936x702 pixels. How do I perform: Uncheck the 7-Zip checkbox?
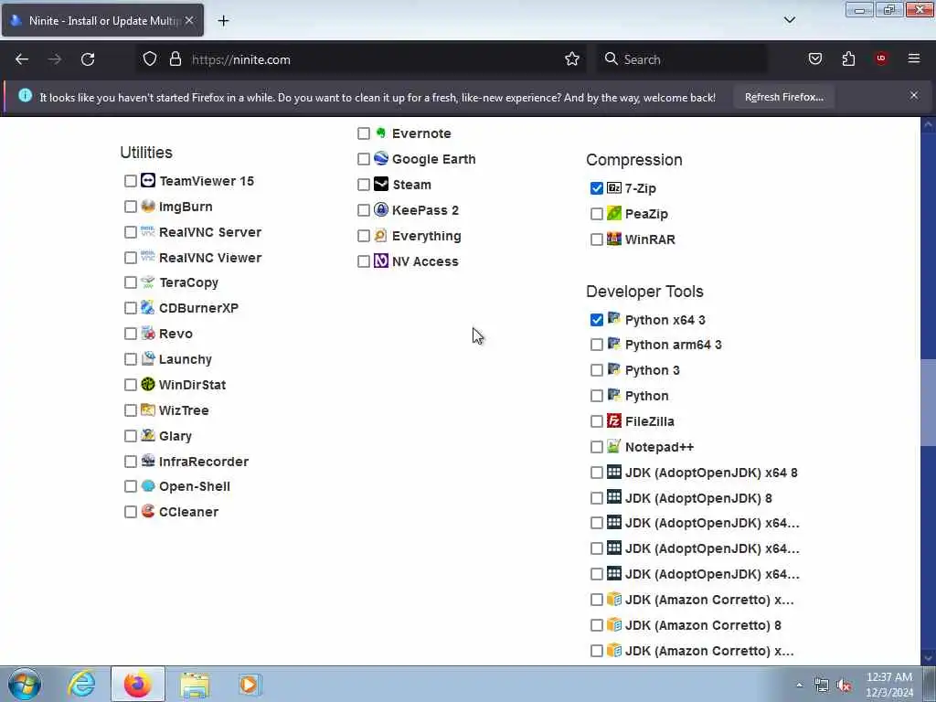tap(596, 188)
